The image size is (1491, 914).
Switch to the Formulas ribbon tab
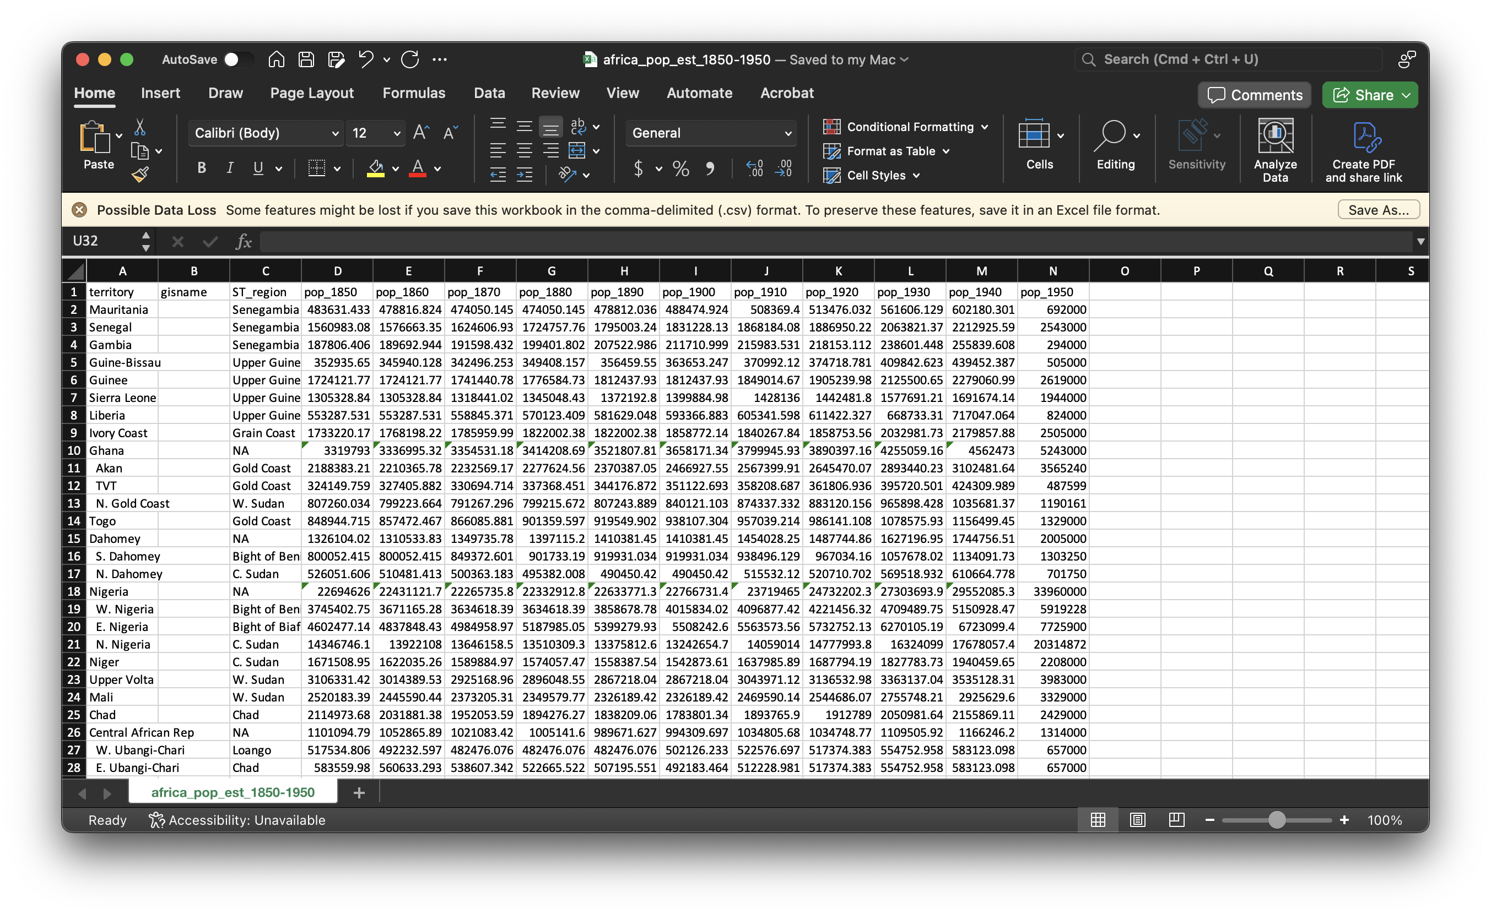tap(414, 93)
